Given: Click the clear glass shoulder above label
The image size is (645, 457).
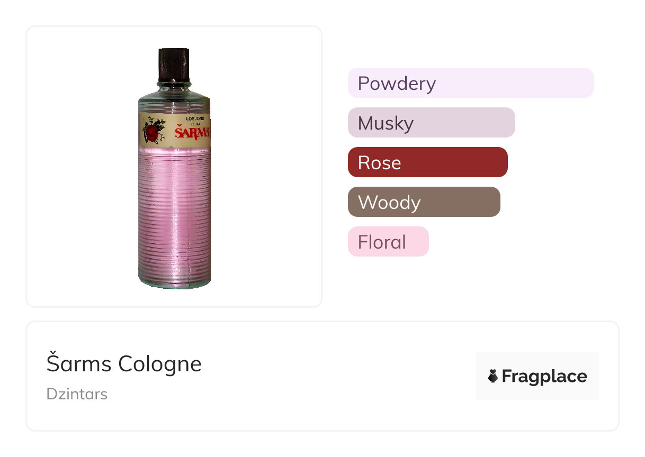Looking at the screenshot, I should 174,102.
